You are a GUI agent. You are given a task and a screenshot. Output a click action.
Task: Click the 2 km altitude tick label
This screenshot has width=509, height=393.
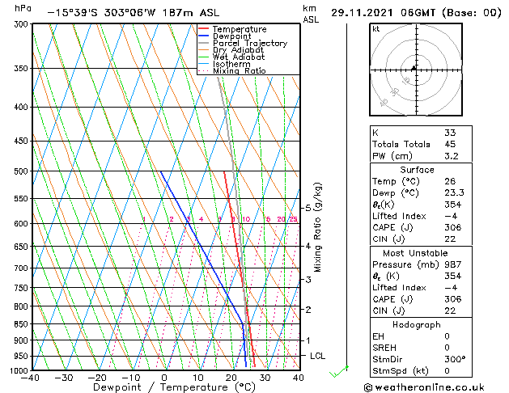(308, 310)
